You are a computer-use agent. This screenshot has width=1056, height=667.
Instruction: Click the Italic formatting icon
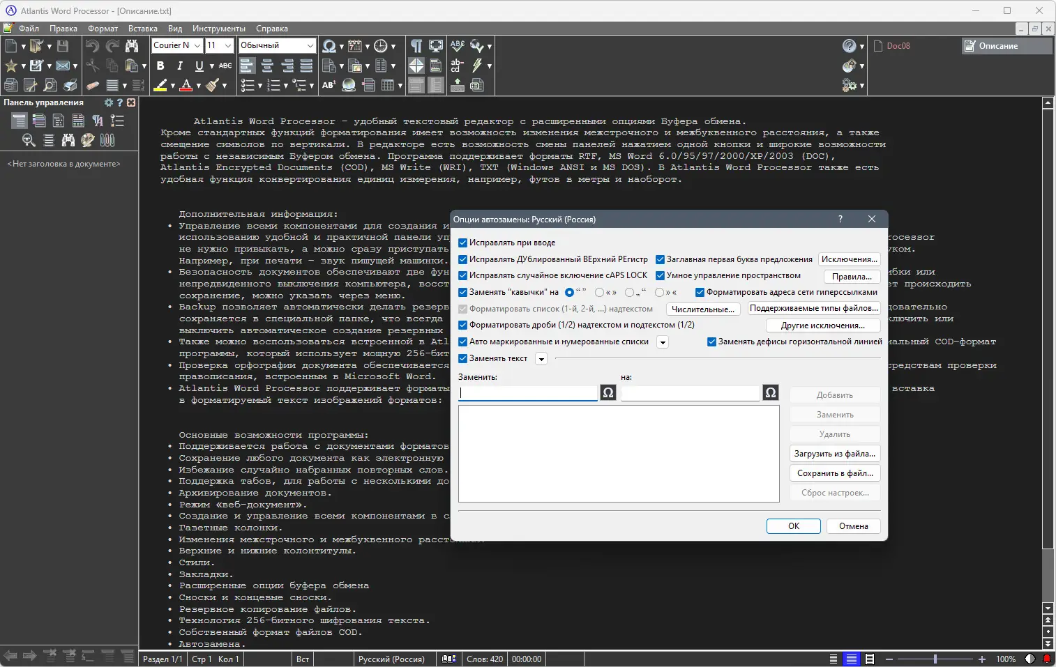tap(180, 66)
